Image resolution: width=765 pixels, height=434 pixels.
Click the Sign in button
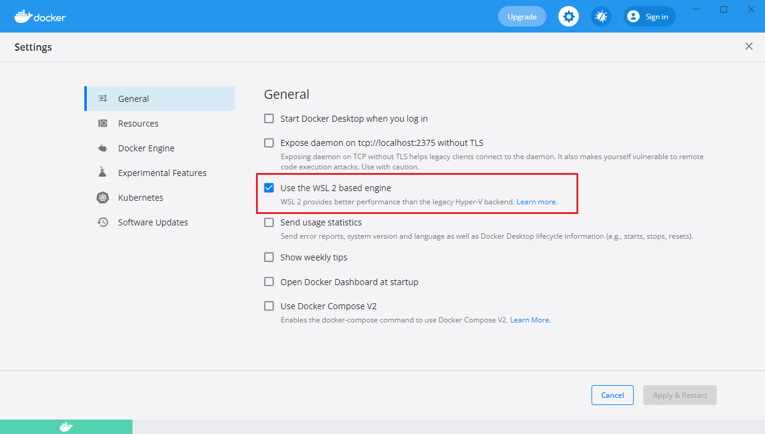649,17
